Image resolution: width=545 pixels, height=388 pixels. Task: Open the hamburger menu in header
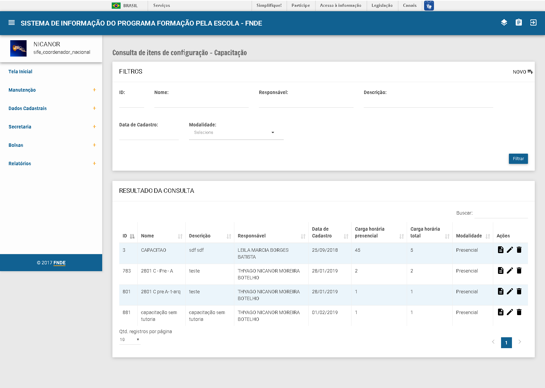[12, 23]
